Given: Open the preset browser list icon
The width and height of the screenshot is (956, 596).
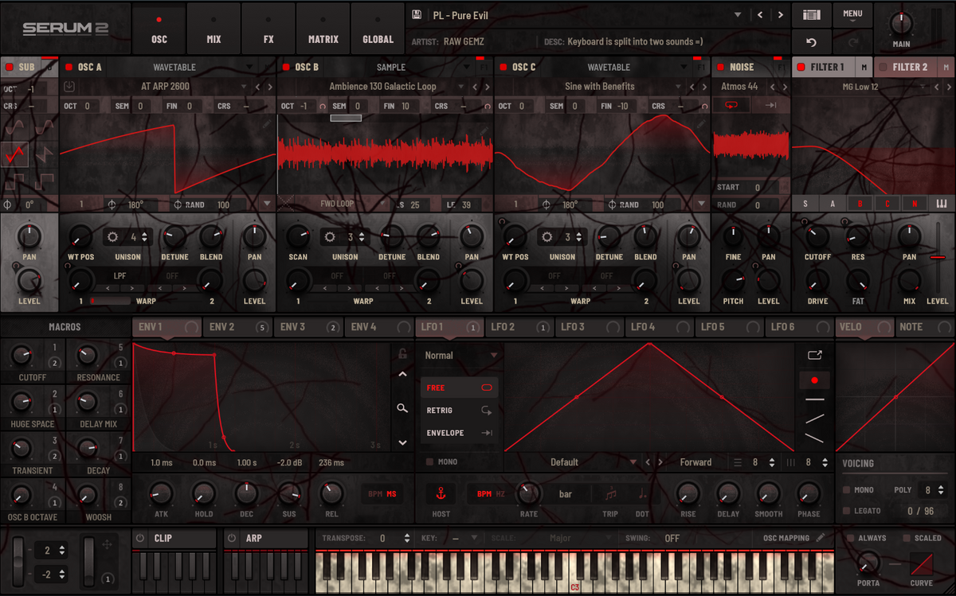Looking at the screenshot, I should point(811,14).
